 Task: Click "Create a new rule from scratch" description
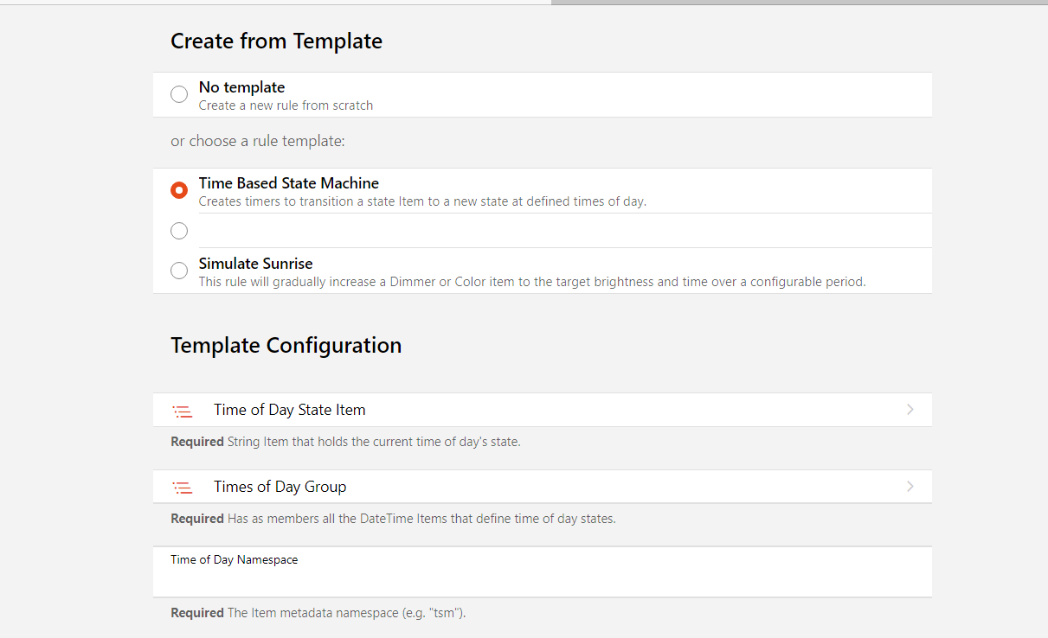tap(286, 105)
